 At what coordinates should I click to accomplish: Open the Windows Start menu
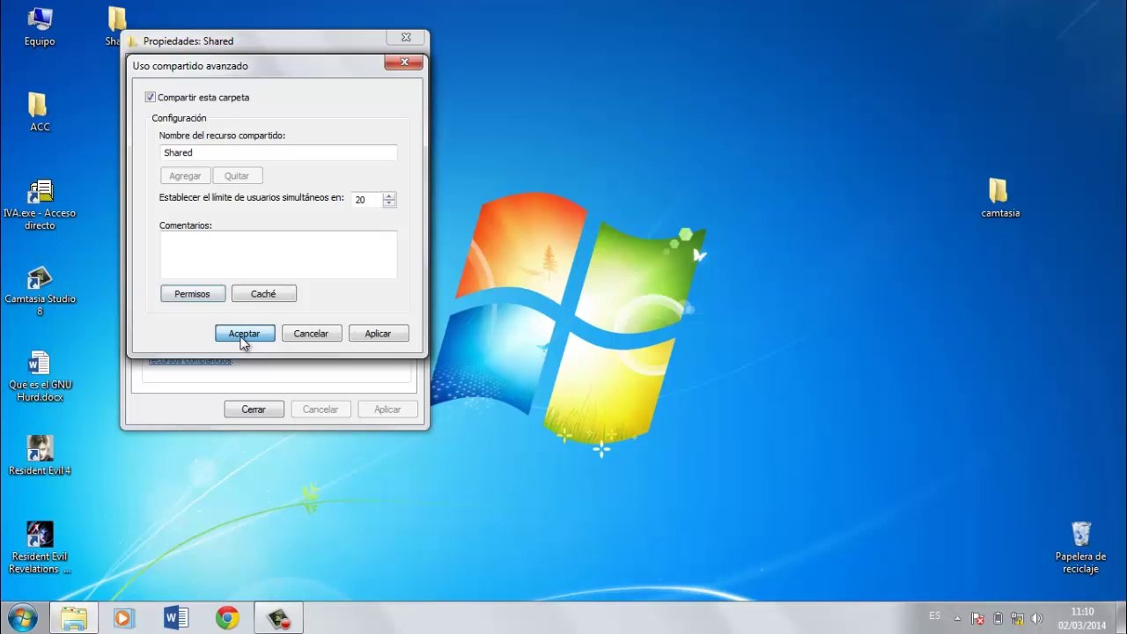(22, 617)
